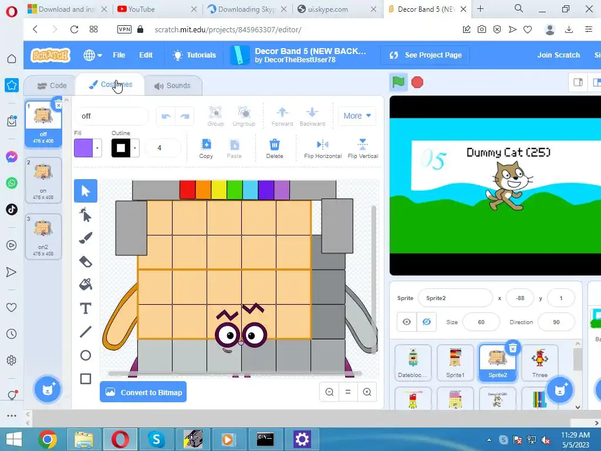Zoom out of the paint canvas
Screen dimensions: 601x451
pyautogui.click(x=329, y=392)
